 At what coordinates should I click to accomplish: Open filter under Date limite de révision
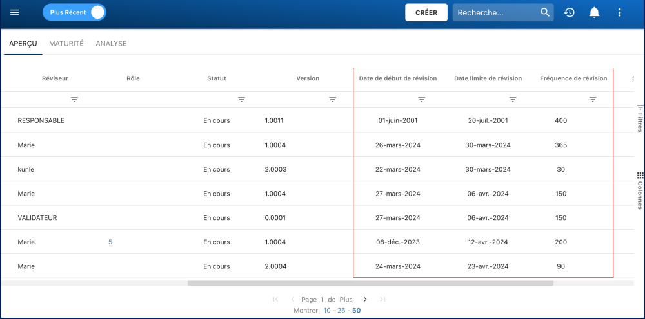tap(513, 100)
